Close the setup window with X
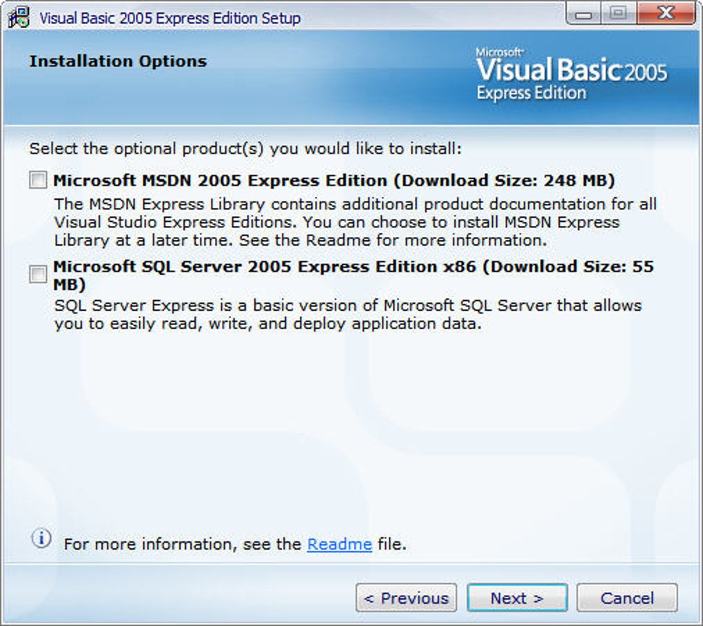The width and height of the screenshot is (703, 626). 666,14
